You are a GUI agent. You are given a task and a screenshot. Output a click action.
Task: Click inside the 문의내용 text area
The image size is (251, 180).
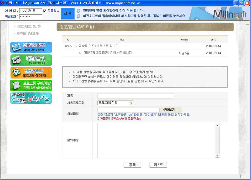point(156,140)
